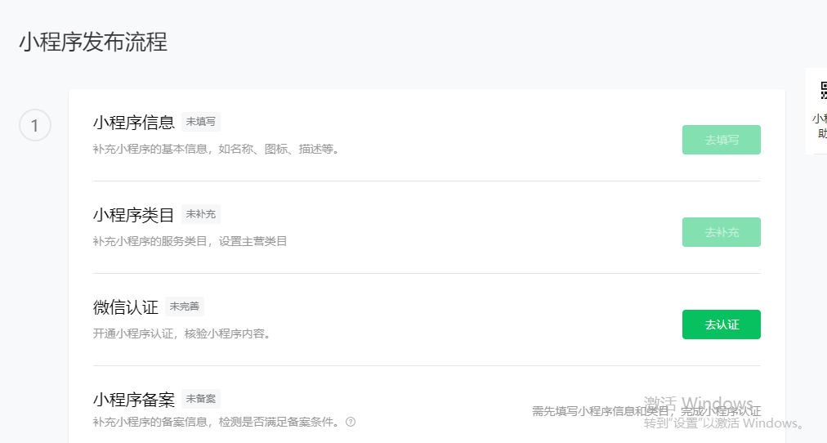Click the 去填写 button for 小程序信息
This screenshot has width=827, height=443.
[x=721, y=140]
